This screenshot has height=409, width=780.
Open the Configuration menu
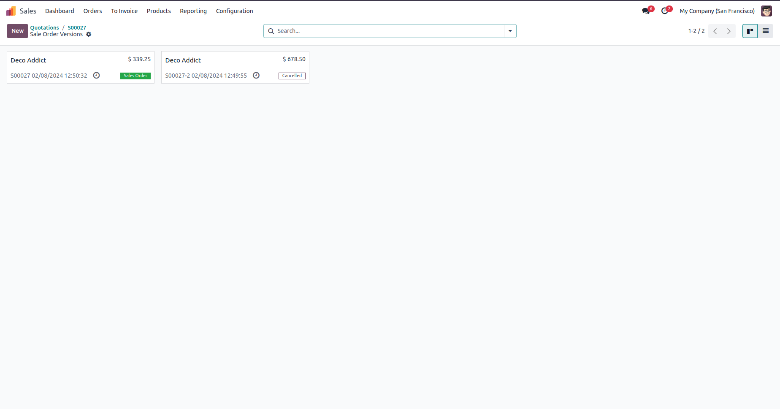point(234,11)
